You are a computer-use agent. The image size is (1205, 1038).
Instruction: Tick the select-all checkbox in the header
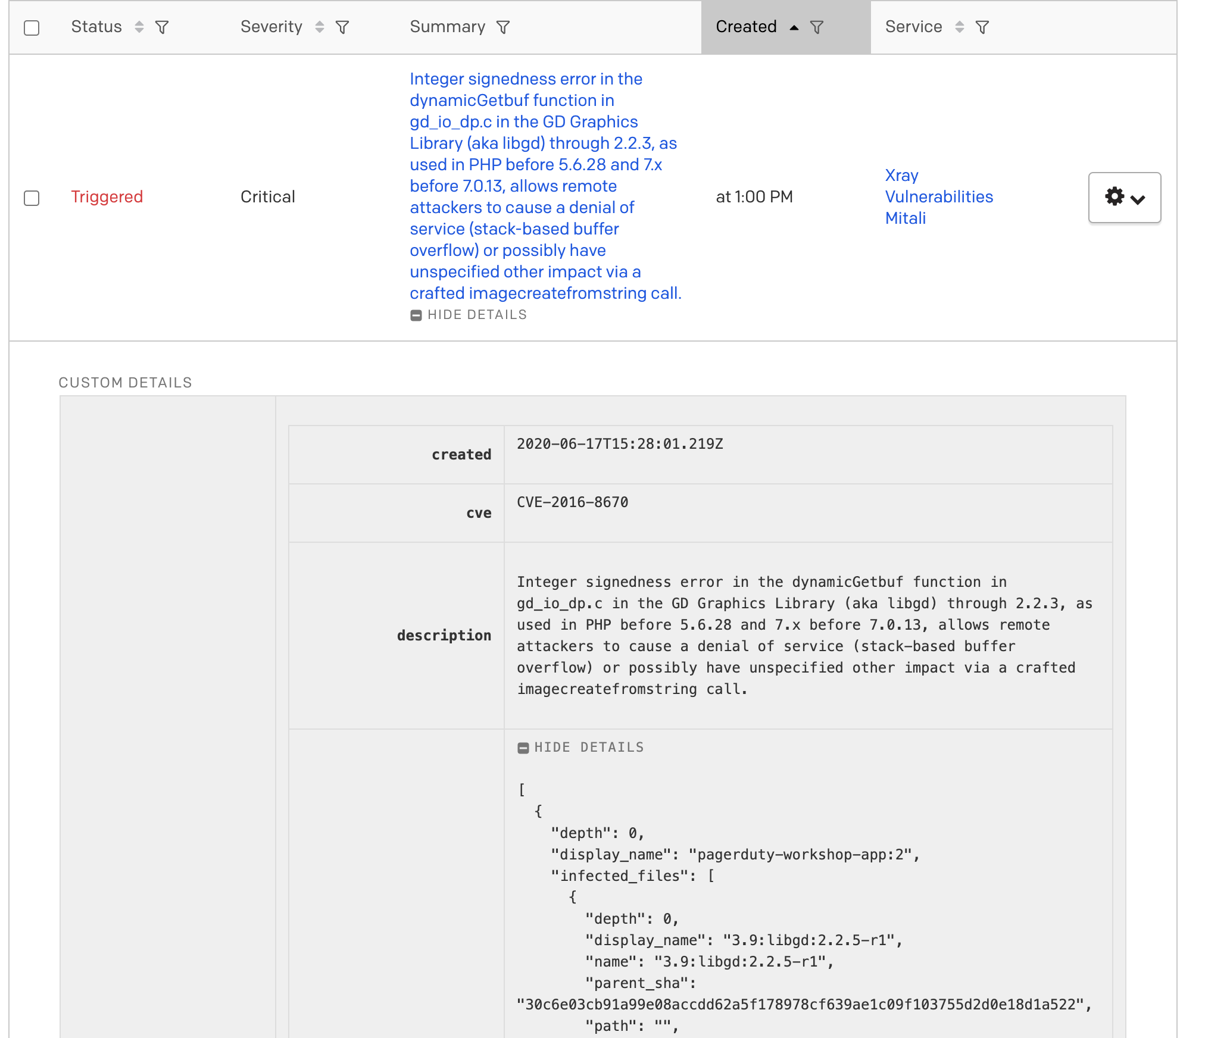pos(32,27)
